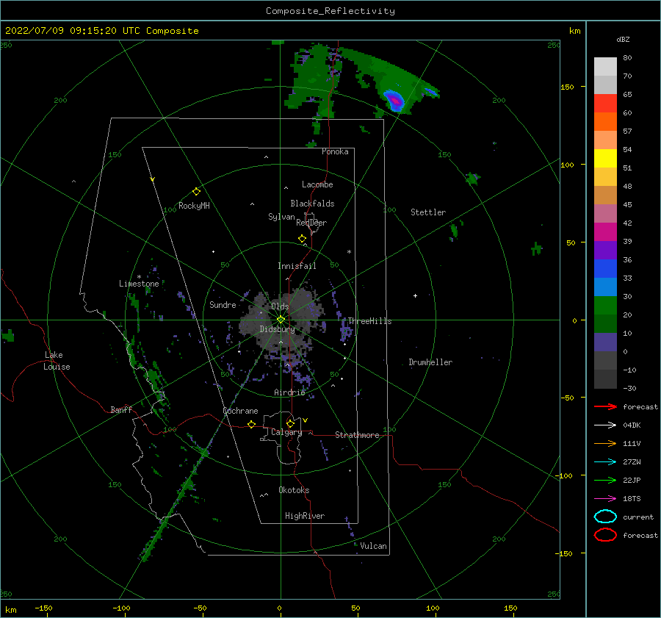Select the purple 36-39 dBZ swatch
This screenshot has width=661, height=618.
[605, 251]
